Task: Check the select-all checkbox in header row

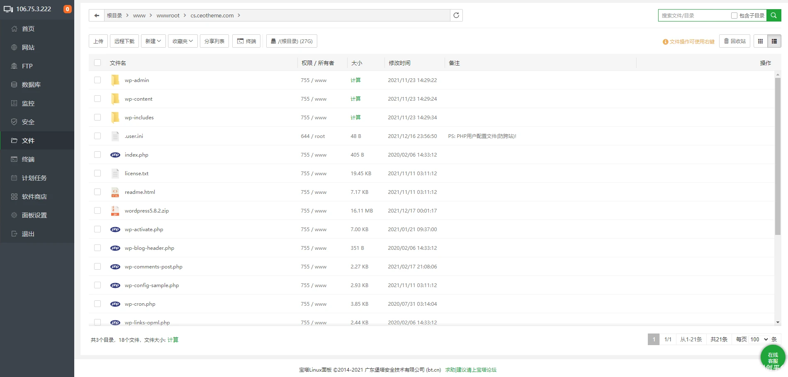Action: (97, 63)
